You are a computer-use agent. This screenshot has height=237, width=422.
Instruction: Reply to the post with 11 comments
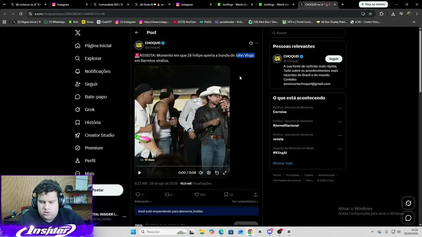pos(140,195)
